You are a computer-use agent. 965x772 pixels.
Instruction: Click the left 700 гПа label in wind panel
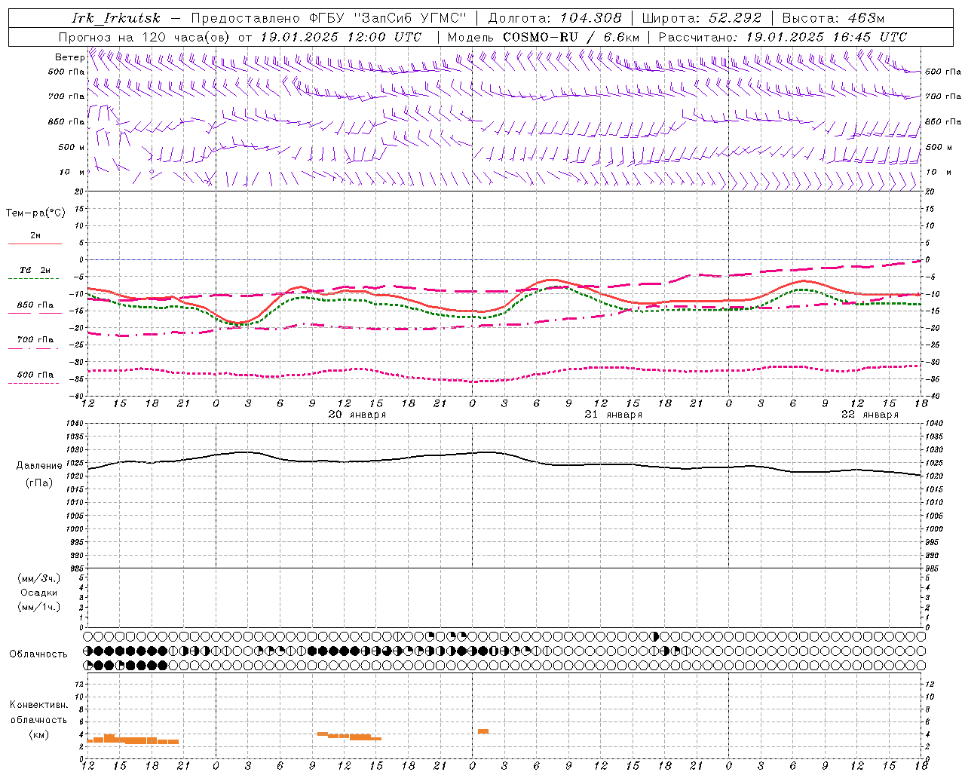click(x=66, y=96)
